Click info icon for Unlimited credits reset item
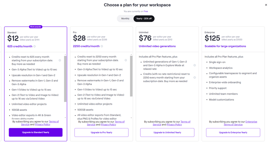Viewport: 272px width, 143px height. pyautogui.click(x=194, y=78)
